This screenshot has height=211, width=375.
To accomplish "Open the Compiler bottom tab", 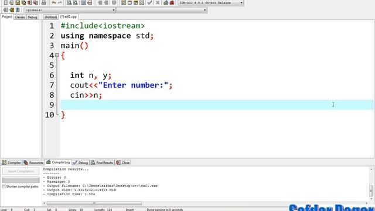I will click(12, 163).
